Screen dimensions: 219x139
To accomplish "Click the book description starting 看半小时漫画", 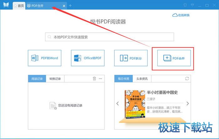I will pos(165,109).
